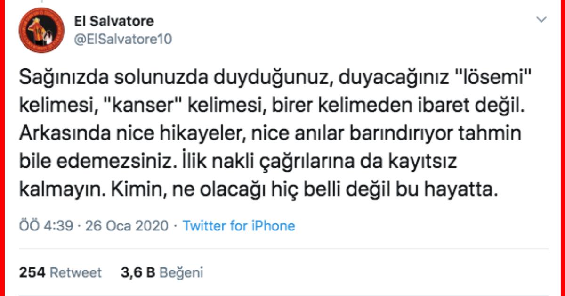View the 3,6 B likes number

(x=138, y=272)
